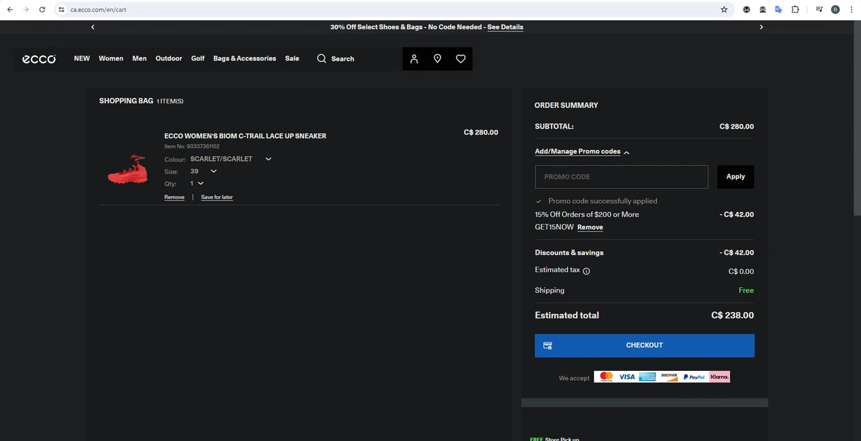This screenshot has height=441, width=861.
Task: Apply the promo code
Action: tap(735, 177)
